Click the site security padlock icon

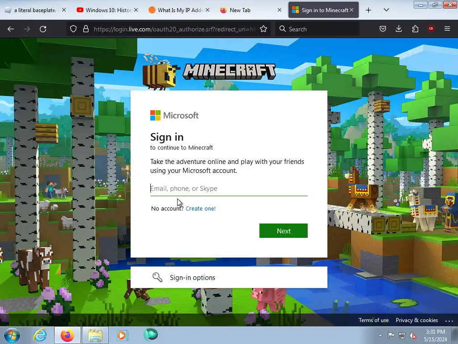coord(85,29)
